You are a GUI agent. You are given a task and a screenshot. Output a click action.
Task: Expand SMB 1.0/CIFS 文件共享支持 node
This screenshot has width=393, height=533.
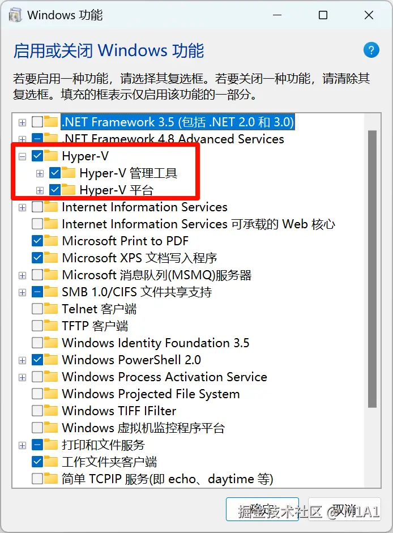[x=23, y=292]
